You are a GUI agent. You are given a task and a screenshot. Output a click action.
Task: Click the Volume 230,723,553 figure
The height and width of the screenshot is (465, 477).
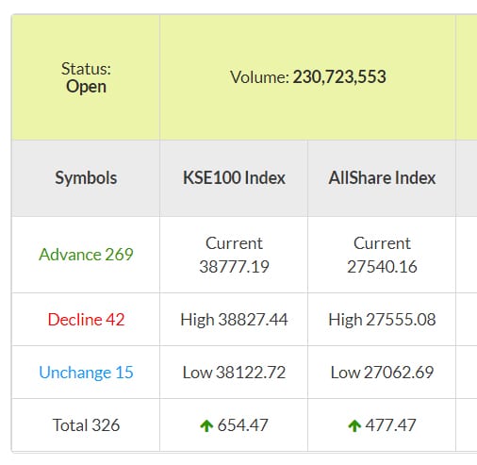339,77
